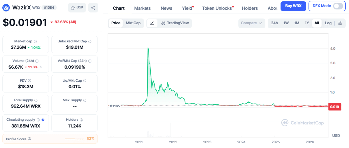Open the Yield tab
Image resolution: width=349 pixels, height=148 pixels.
[187, 8]
